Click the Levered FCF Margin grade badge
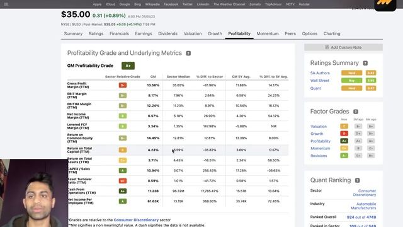Image resolution: width=403 pixels, height=227 pixels. pos(123,126)
